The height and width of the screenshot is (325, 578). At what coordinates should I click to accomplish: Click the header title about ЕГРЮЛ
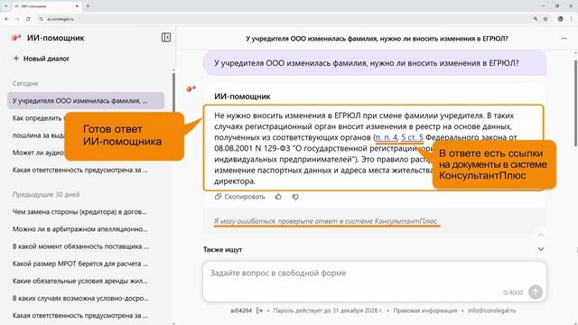tap(377, 38)
